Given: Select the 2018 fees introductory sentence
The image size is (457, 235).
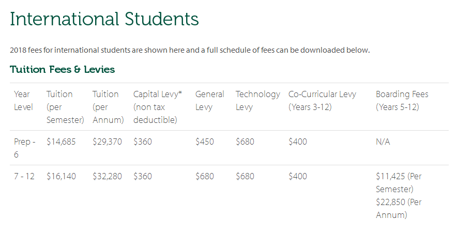Looking at the screenshot, I should pyautogui.click(x=190, y=50).
